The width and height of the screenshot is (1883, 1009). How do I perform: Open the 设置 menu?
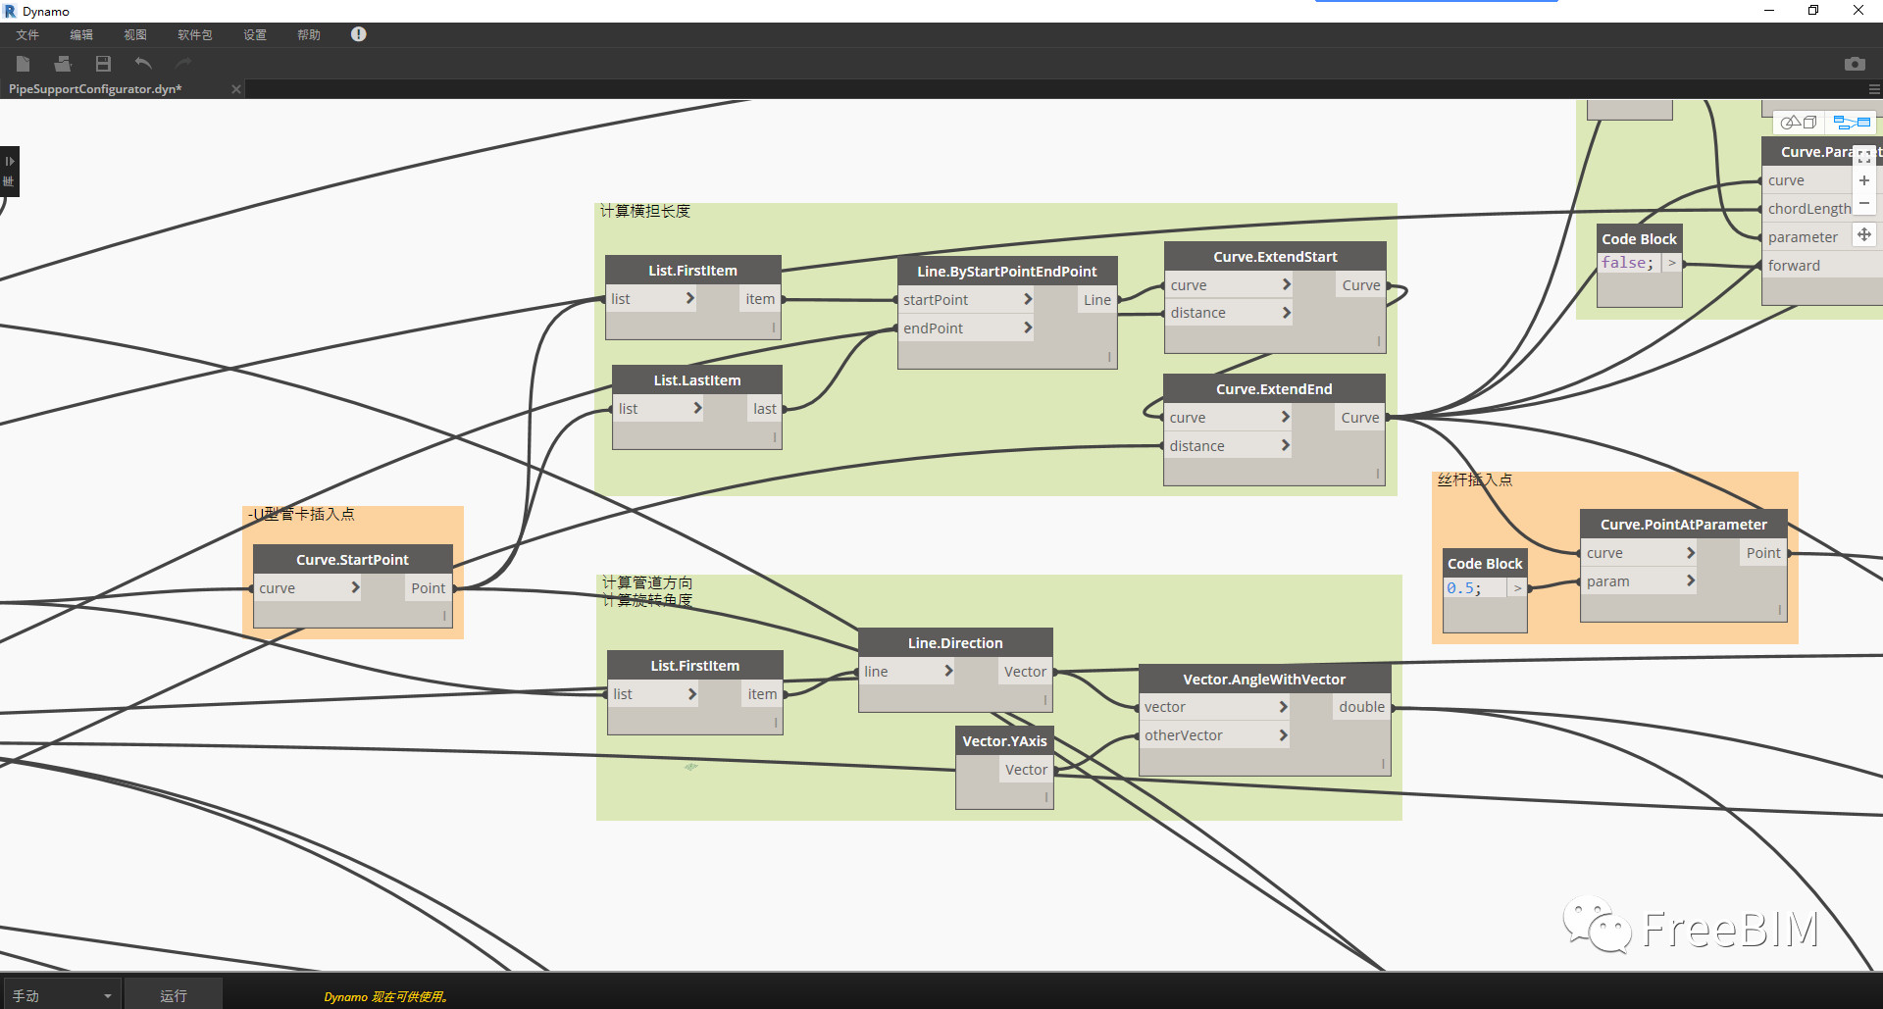pos(255,35)
